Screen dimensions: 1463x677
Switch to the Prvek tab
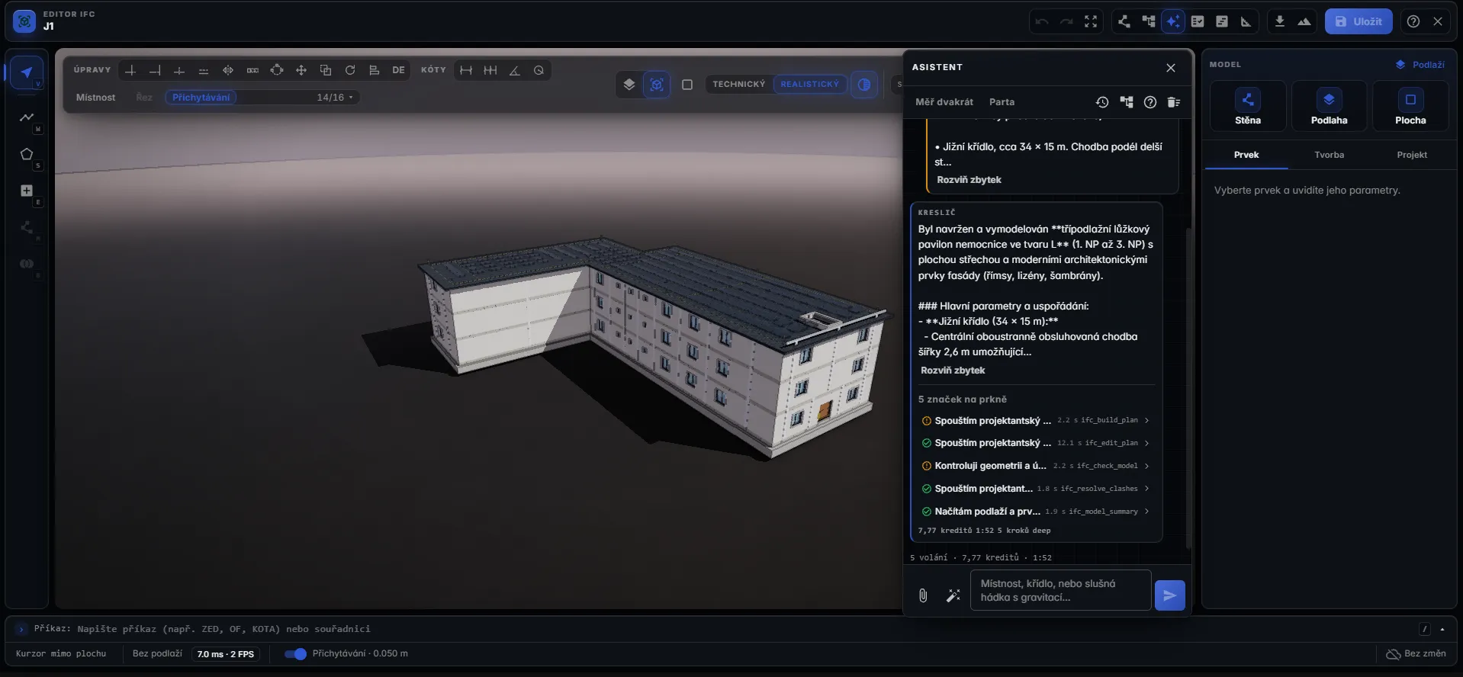click(1246, 155)
